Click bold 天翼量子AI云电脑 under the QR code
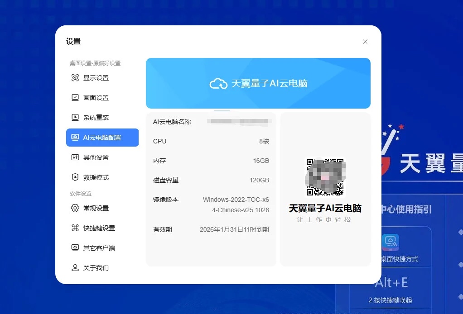Screen dimensions: 463x314 click(x=325, y=209)
